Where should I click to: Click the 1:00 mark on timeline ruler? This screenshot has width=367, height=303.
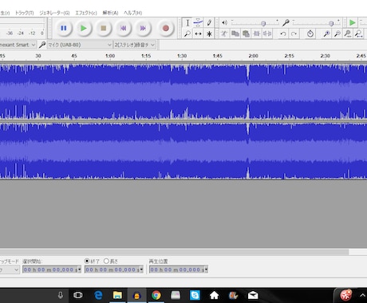tap(110, 56)
